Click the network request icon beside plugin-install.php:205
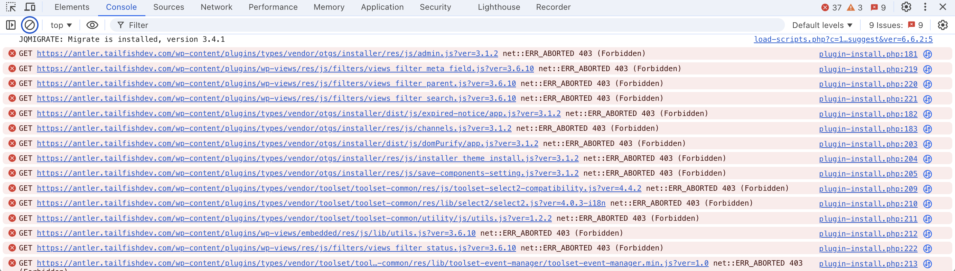The image size is (955, 271). [x=927, y=174]
